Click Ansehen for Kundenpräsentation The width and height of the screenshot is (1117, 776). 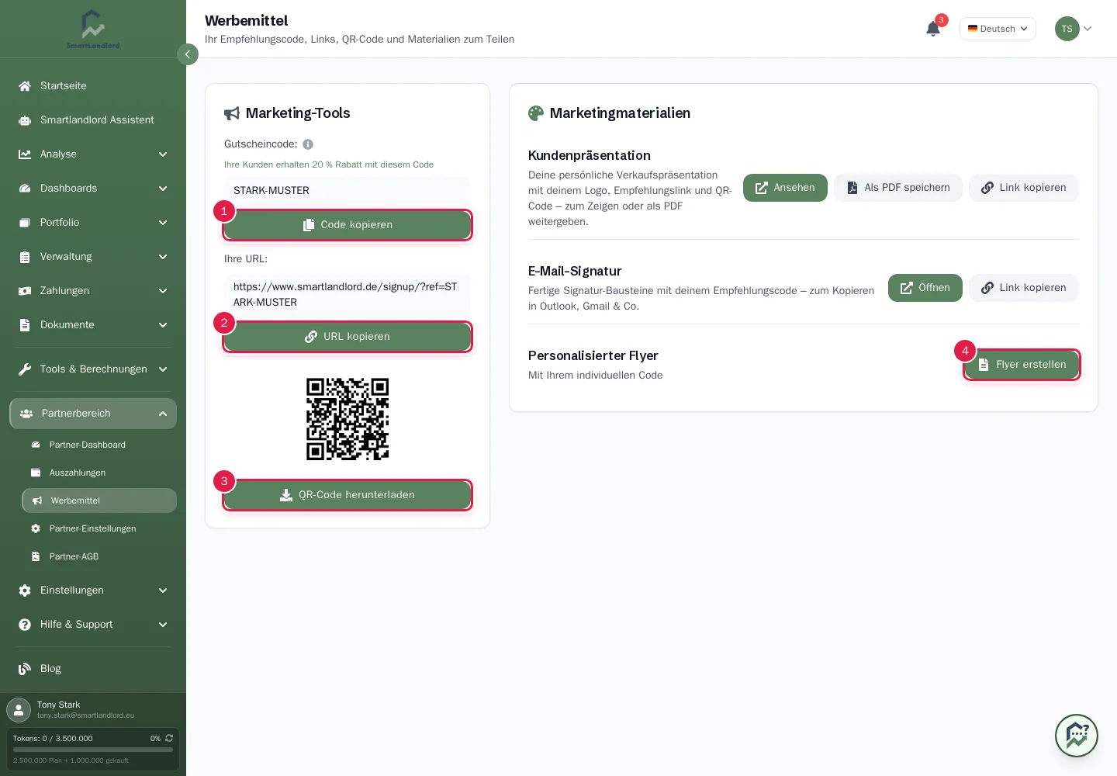point(785,188)
